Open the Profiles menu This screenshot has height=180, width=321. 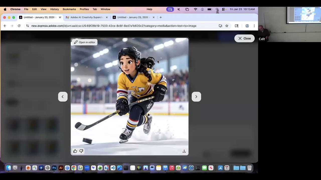(x=84, y=9)
